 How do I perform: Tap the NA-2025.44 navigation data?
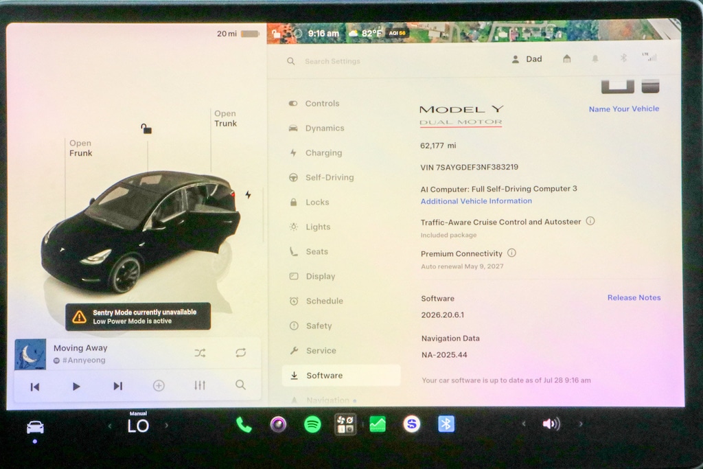[444, 354]
